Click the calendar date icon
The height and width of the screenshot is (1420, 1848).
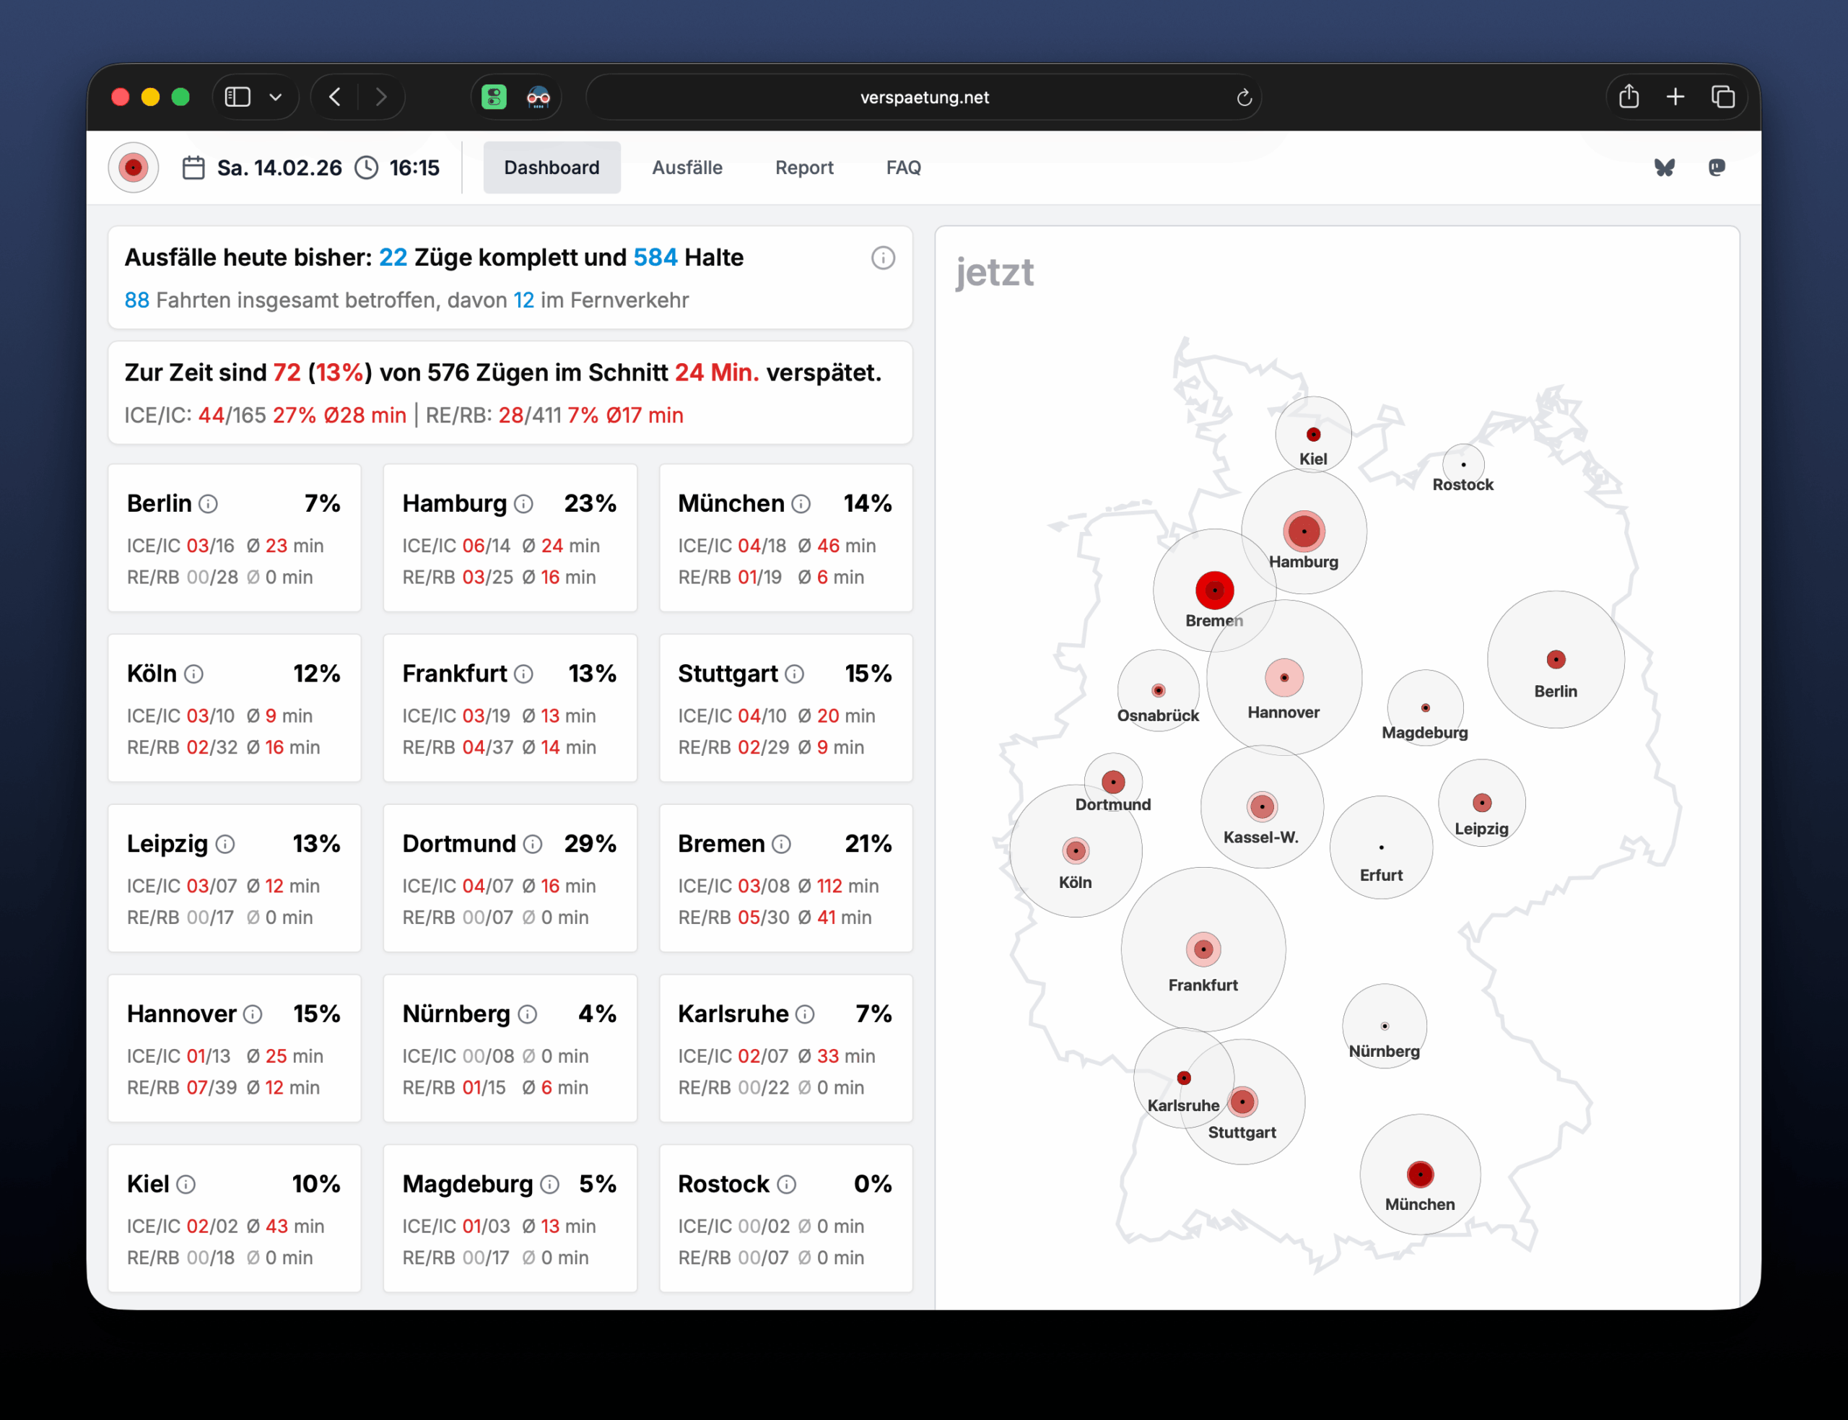[x=193, y=167]
